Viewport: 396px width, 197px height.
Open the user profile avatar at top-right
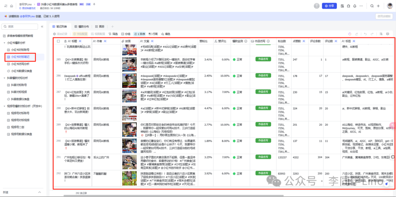[389, 6]
